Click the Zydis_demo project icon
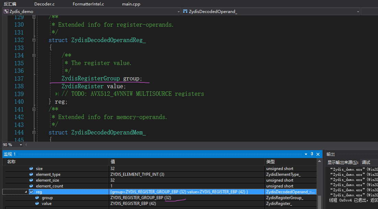Screen dimensions: 378x209 6,11
